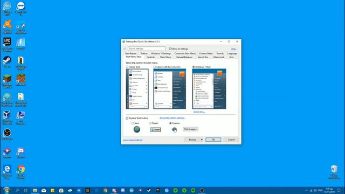Open the Menu Look tab
345x194 pixels.
point(219,57)
